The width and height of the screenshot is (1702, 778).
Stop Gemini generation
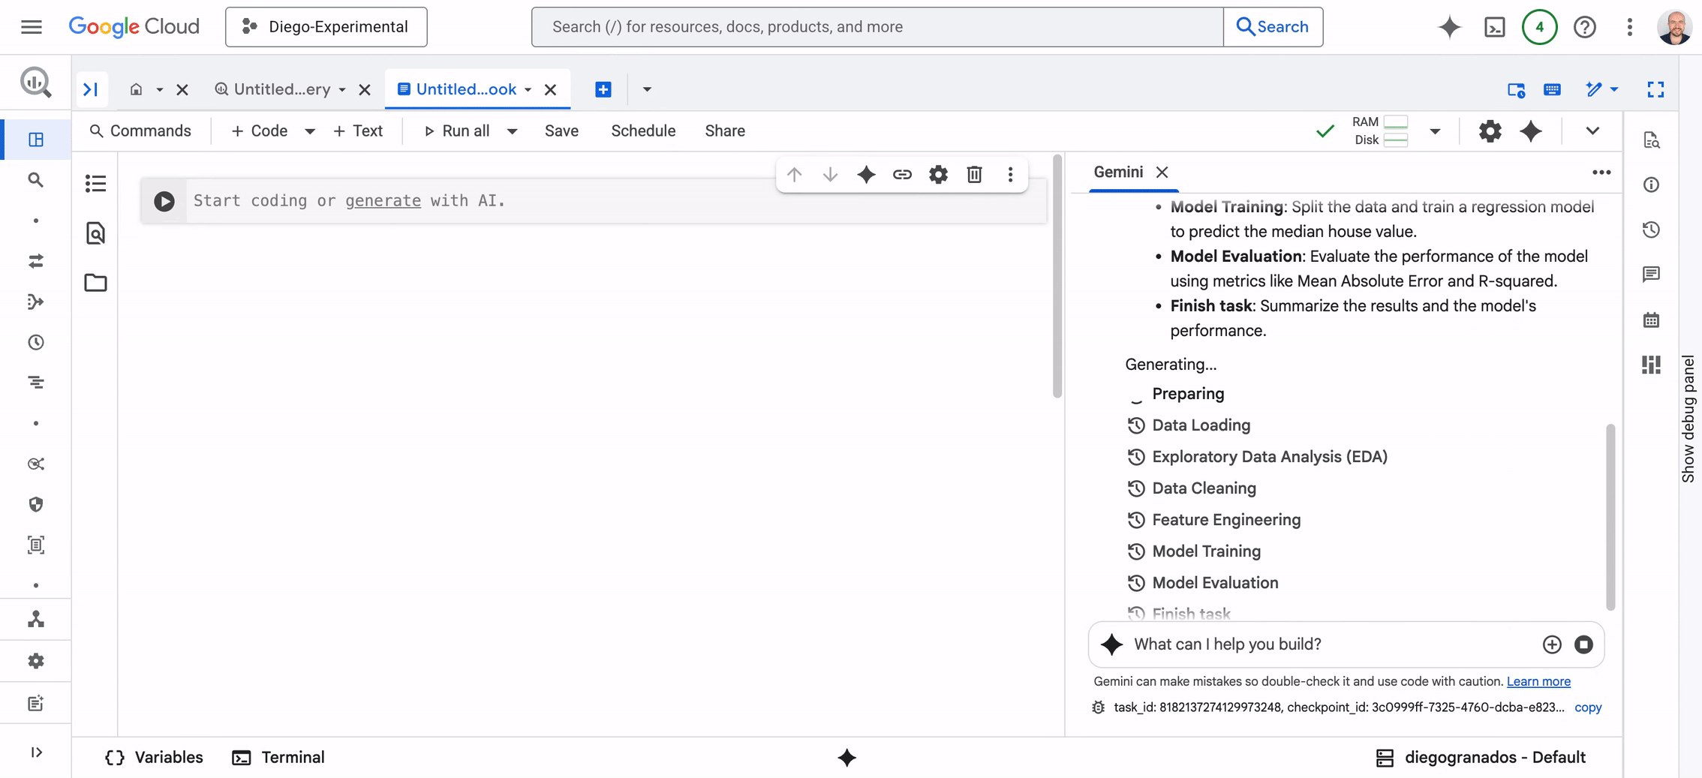[x=1583, y=644]
